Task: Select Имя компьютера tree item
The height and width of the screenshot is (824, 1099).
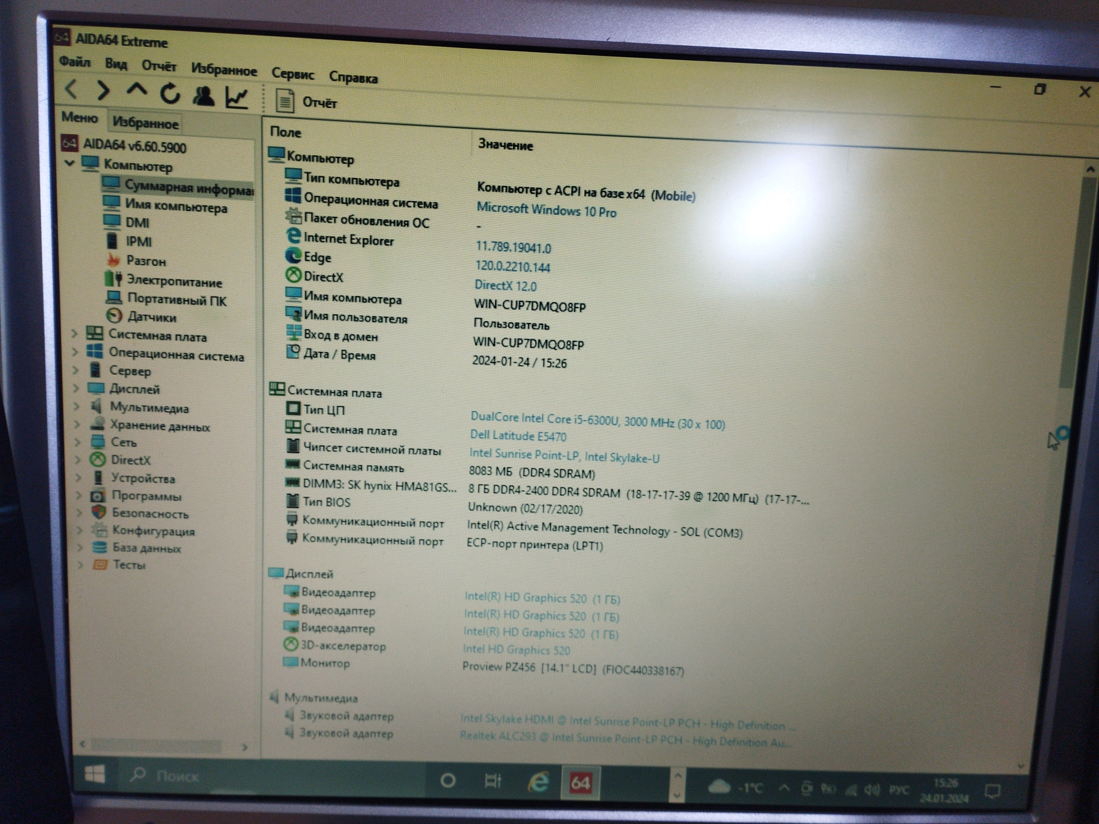Action: coord(165,205)
